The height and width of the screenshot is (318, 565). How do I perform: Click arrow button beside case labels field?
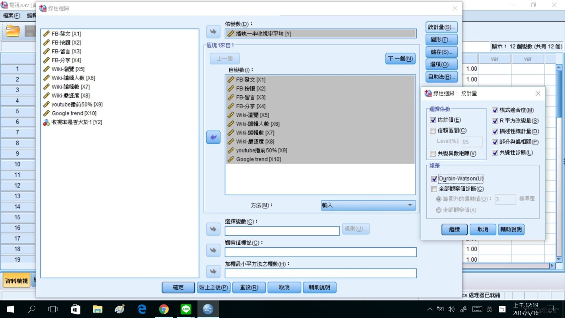(213, 250)
